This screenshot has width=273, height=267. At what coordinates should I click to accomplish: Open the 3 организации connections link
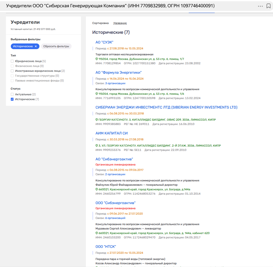click(x=115, y=83)
